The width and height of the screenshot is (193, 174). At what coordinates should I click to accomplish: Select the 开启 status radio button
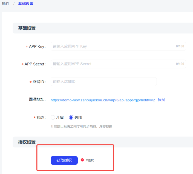[x=53, y=117]
